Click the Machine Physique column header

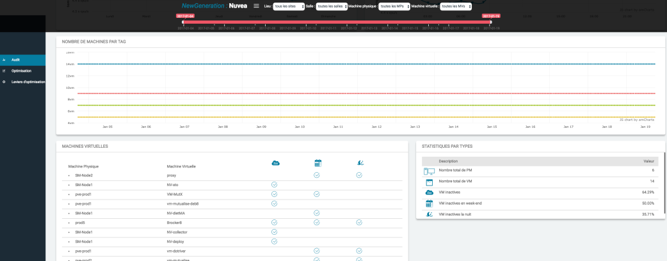coord(83,166)
